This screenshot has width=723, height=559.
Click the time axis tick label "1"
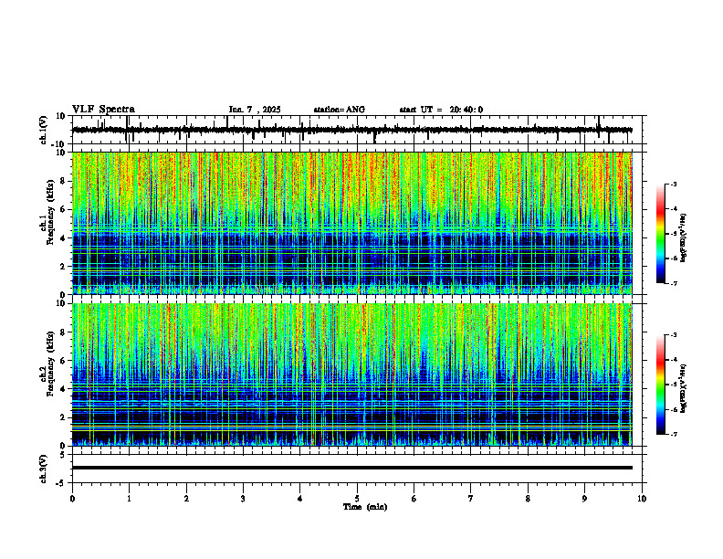(129, 499)
